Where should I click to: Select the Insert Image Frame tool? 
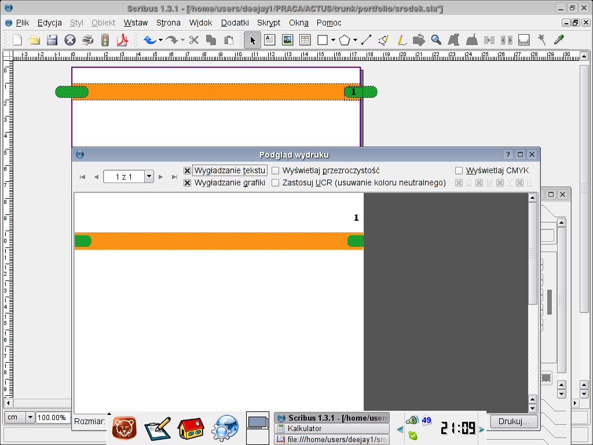(x=287, y=40)
